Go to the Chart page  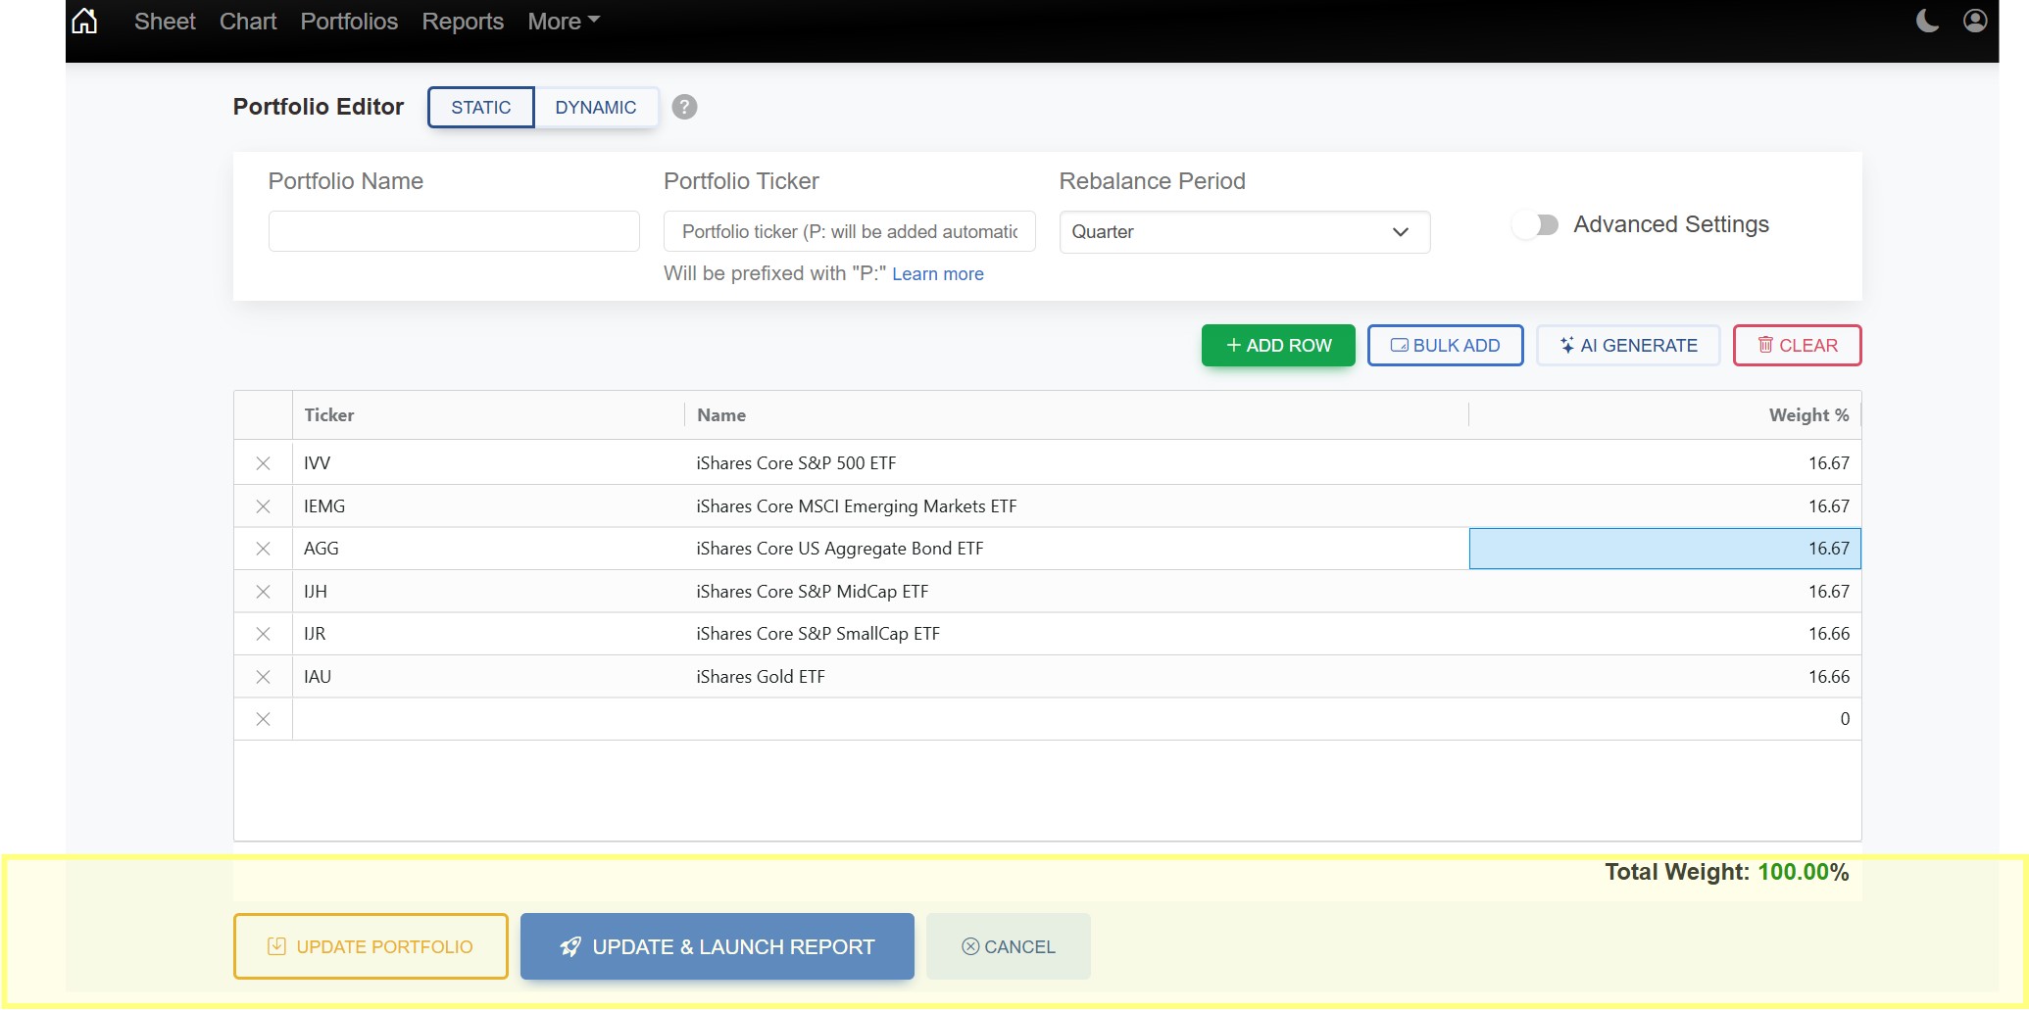coord(248,22)
